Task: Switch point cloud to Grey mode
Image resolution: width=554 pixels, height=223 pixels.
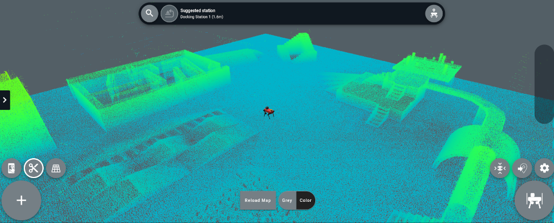Action: pyautogui.click(x=287, y=200)
